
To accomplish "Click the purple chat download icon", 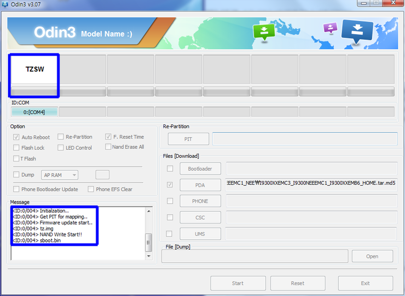I will click(330, 28).
